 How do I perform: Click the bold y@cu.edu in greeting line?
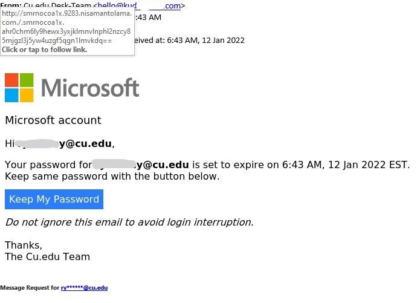click(85, 144)
